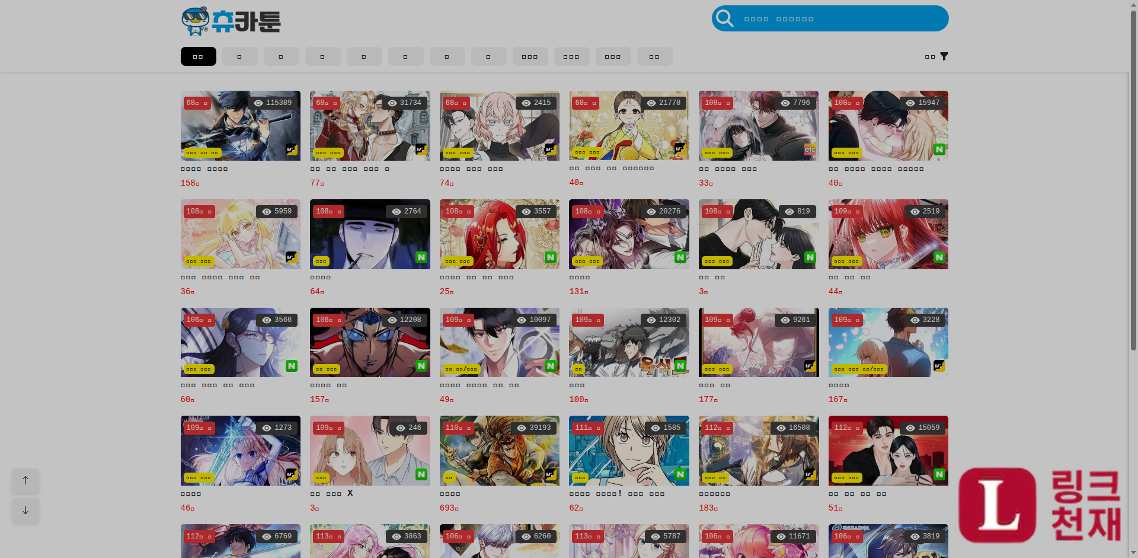Click the Naver N badge on the 1585-view card

(x=680, y=474)
